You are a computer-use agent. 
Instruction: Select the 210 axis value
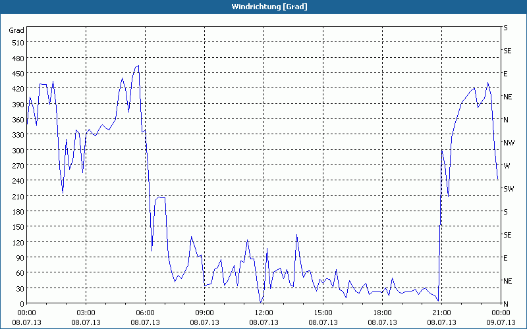[x=18, y=196]
